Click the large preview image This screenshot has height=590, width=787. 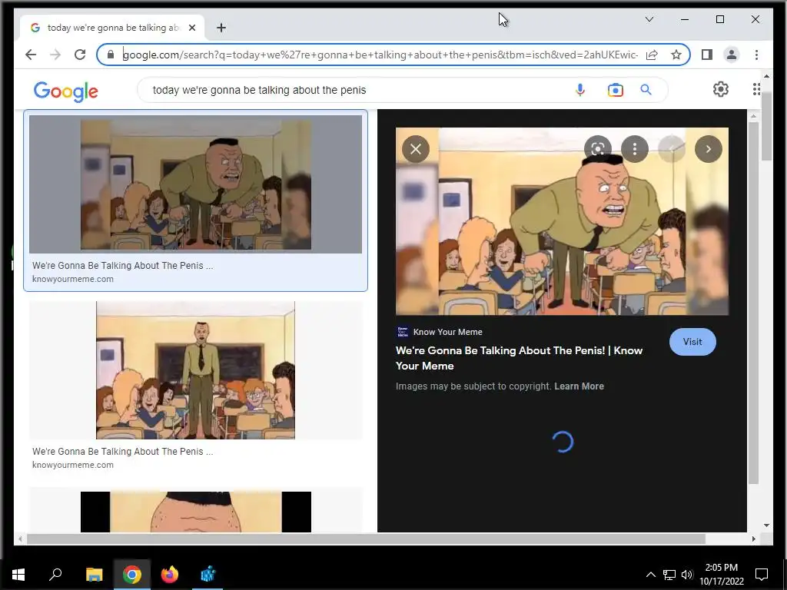coord(562,221)
